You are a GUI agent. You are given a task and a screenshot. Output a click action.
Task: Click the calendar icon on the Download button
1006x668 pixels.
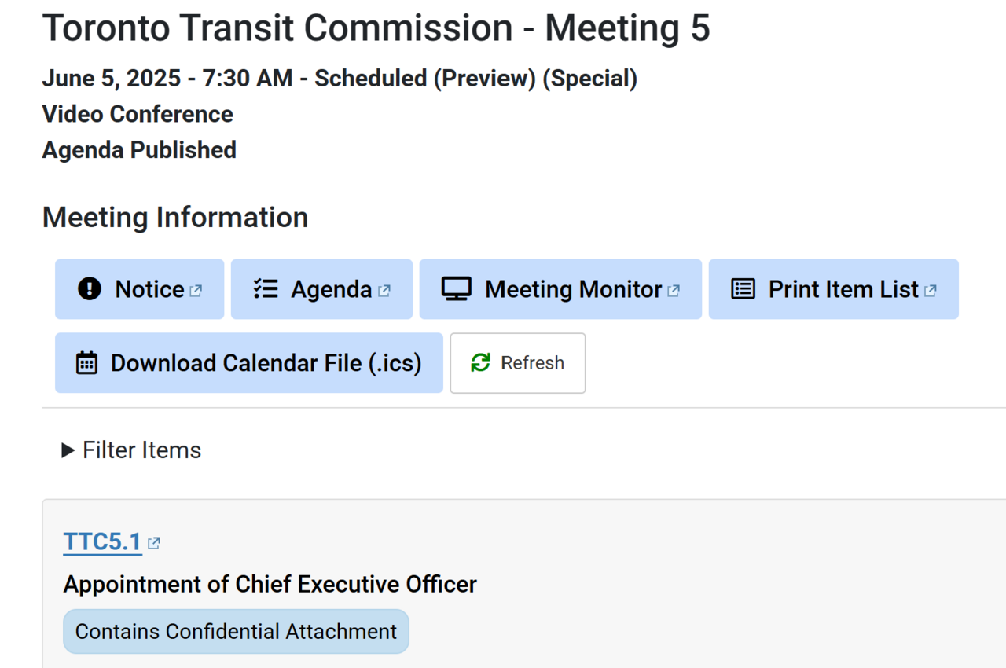click(86, 363)
